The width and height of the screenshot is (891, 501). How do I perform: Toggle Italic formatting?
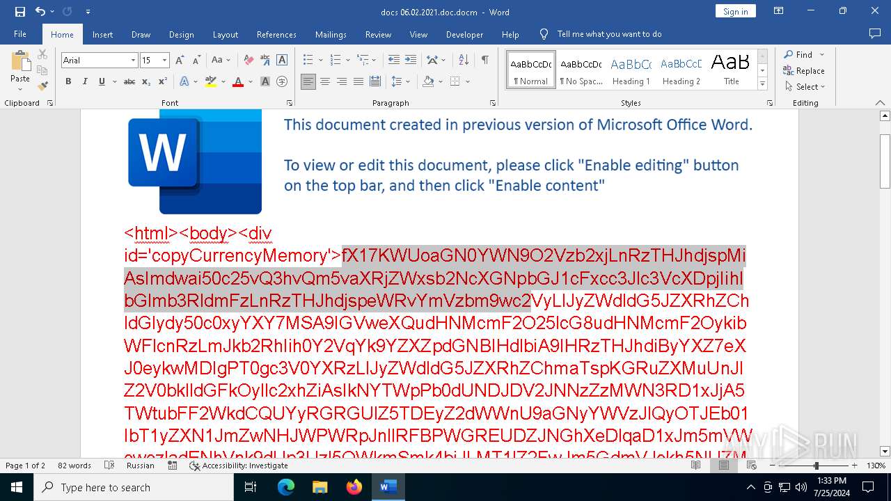(85, 81)
